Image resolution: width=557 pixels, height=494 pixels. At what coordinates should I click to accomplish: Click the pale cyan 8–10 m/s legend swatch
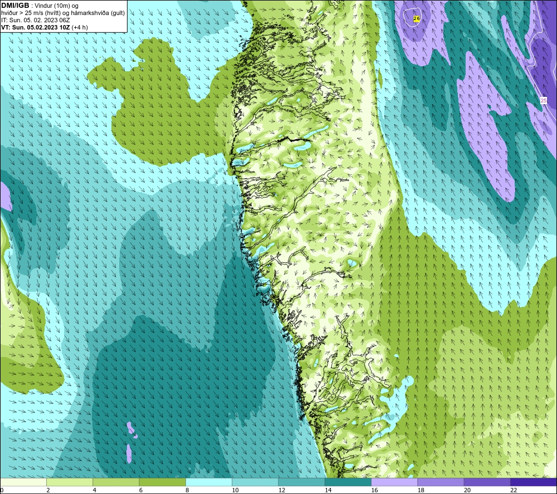(209, 482)
